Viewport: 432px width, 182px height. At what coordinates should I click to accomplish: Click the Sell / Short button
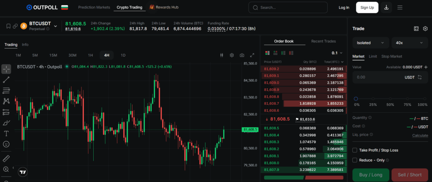coord(409,175)
